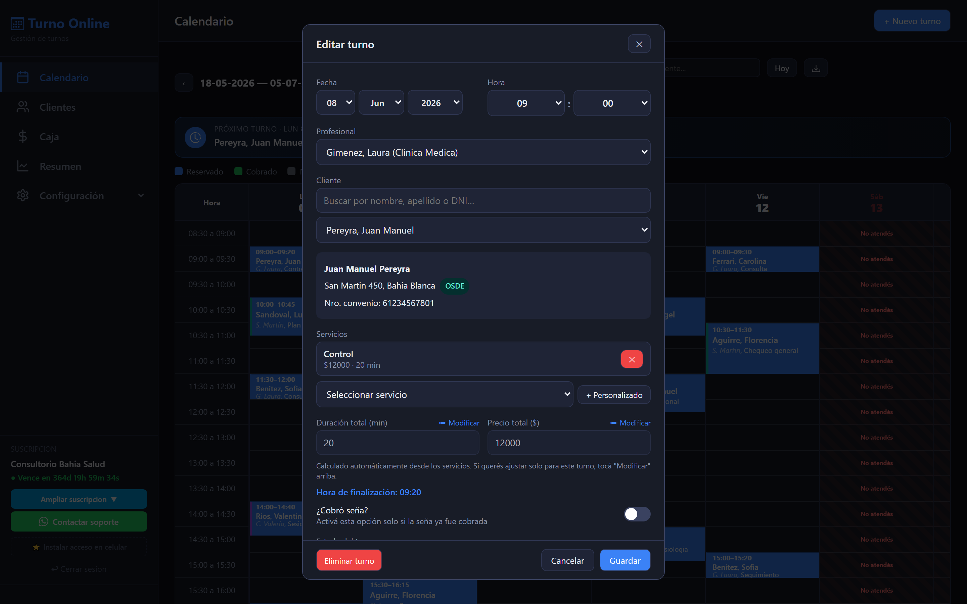The image size is (967, 604).
Task: Click the Nro. convenio: 61234567801 text
Action: tap(379, 303)
